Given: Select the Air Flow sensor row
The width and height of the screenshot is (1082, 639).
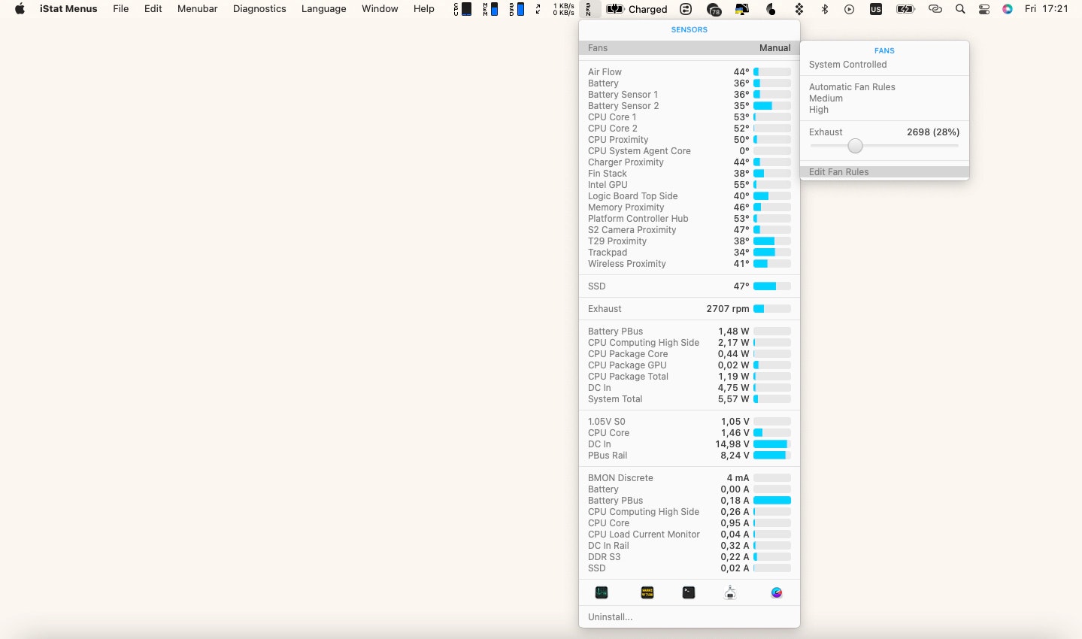Looking at the screenshot, I should click(690, 72).
